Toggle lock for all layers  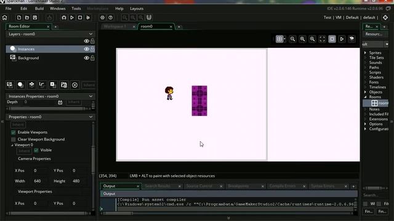92,41
